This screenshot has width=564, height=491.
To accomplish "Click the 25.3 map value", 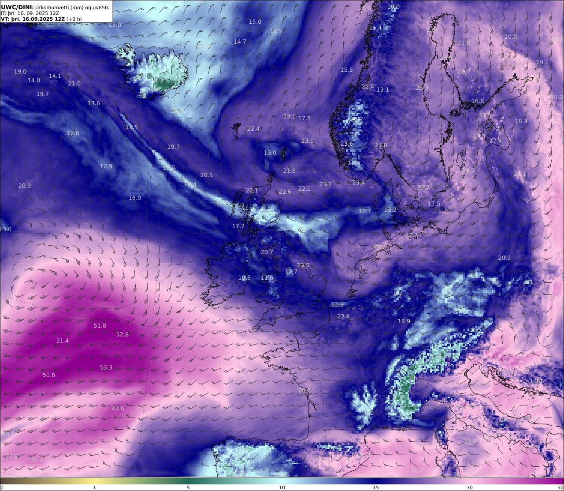I will pyautogui.click(x=422, y=88).
